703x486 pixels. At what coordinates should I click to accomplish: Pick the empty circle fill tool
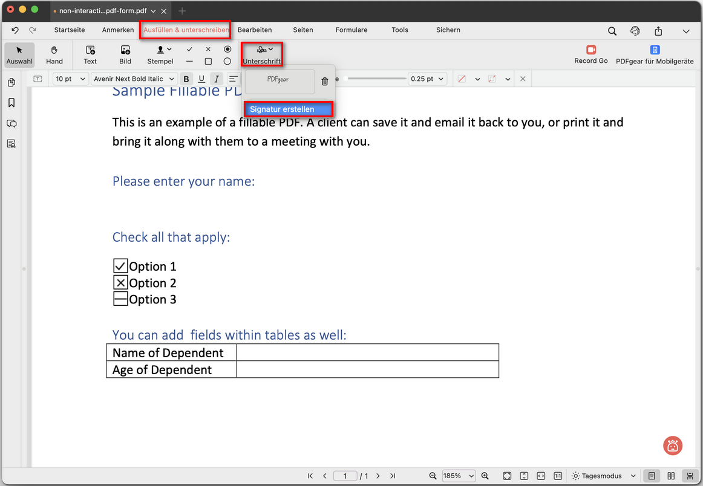[227, 62]
